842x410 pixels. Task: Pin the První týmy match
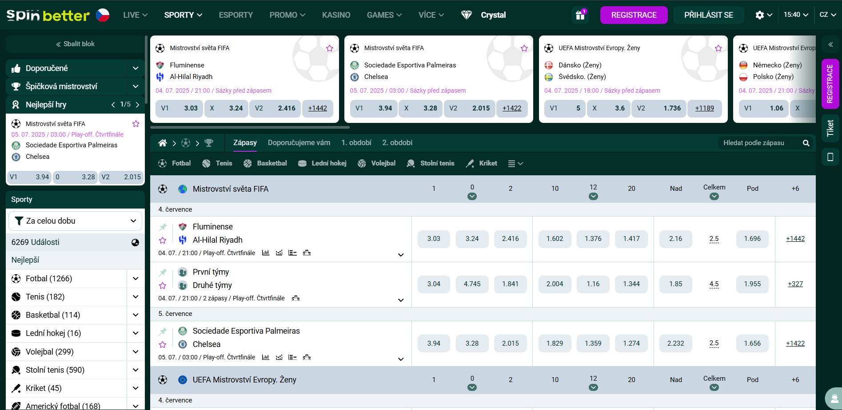tap(163, 272)
